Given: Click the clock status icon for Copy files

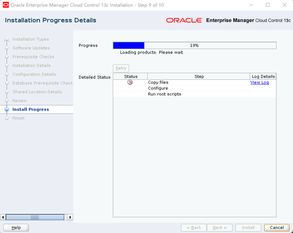Looking at the screenshot, I should point(130,82).
